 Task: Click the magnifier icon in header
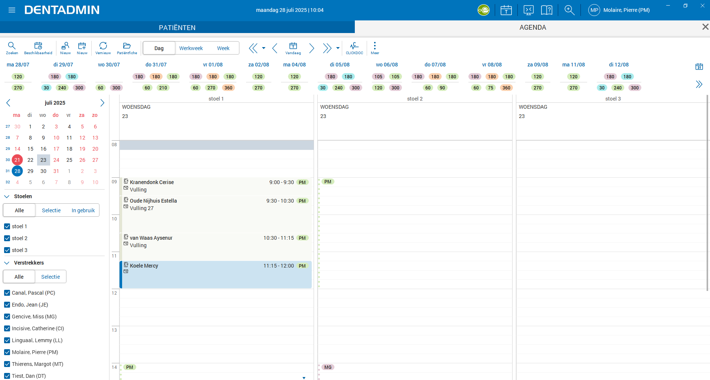click(x=569, y=10)
